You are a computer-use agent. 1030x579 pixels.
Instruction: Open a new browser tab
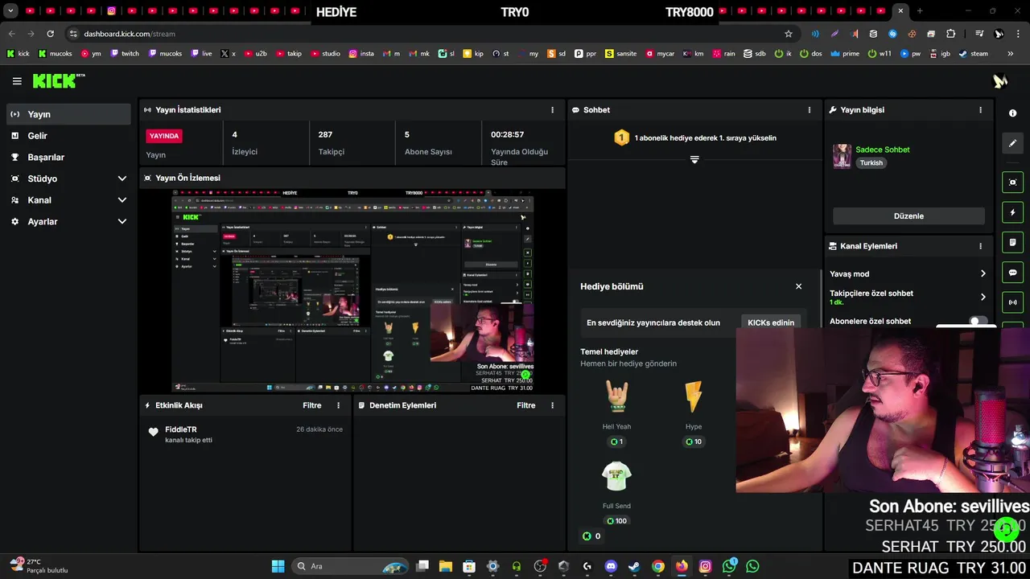(920, 11)
